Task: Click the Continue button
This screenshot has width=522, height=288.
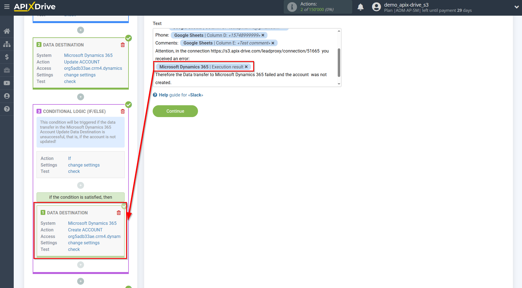Action: click(x=175, y=111)
